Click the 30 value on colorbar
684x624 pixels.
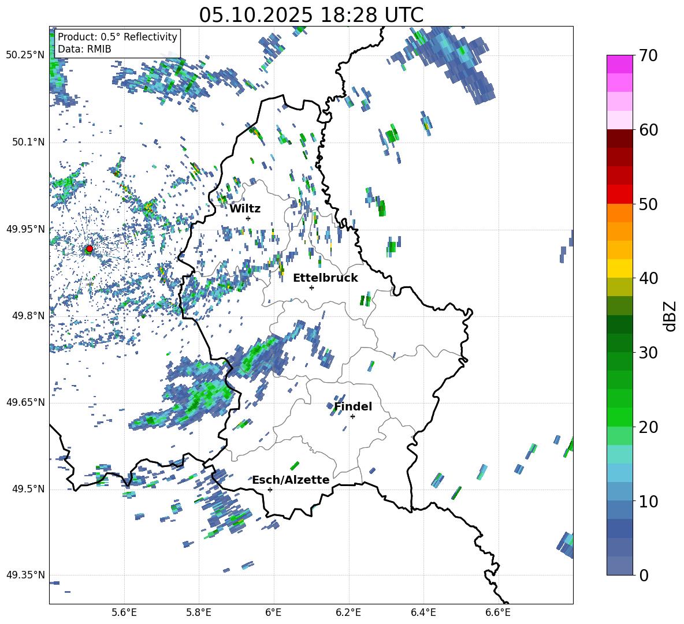pyautogui.click(x=649, y=353)
